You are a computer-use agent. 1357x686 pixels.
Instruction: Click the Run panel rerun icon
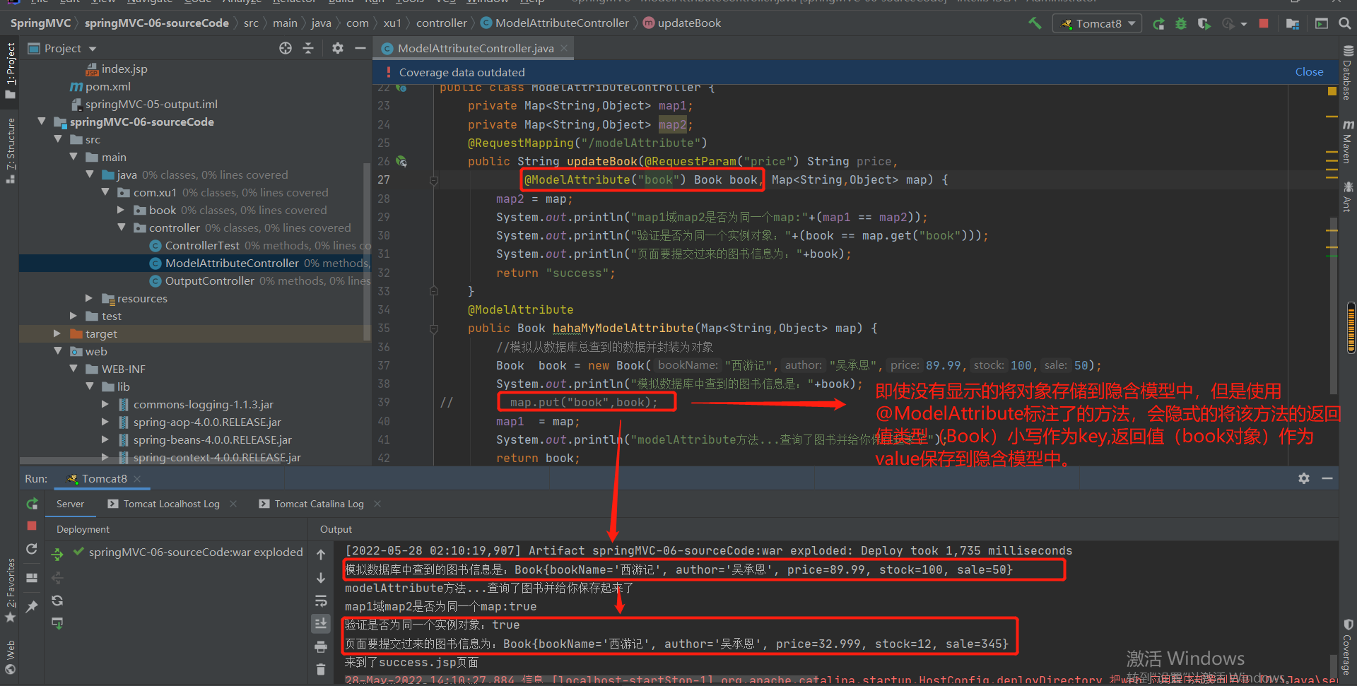(x=32, y=504)
